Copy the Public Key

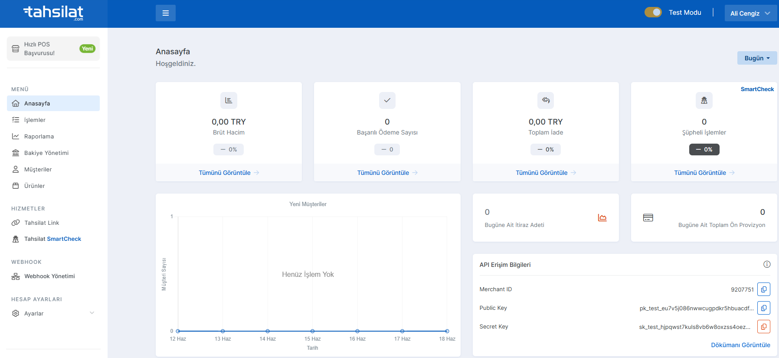(763, 308)
